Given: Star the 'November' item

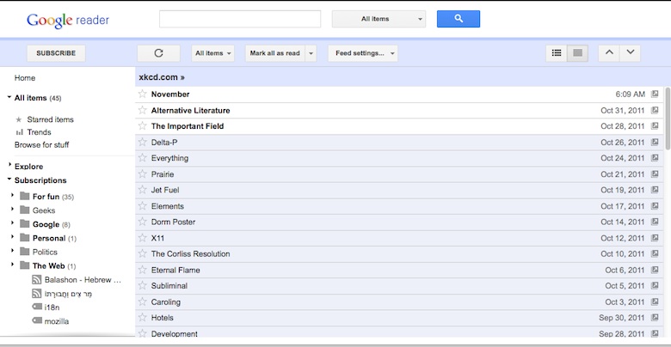Looking at the screenshot, I should click(143, 94).
